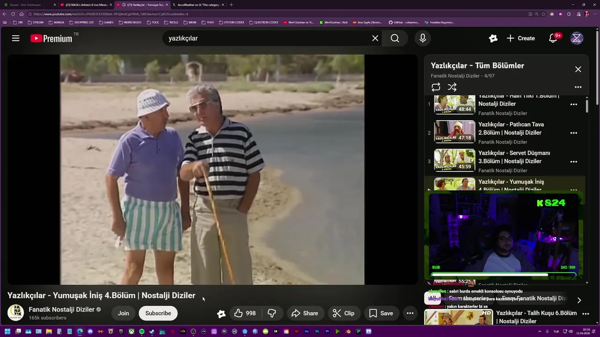Go to YouTube Premium home logo
The height and width of the screenshot is (337, 600).
[x=52, y=38]
